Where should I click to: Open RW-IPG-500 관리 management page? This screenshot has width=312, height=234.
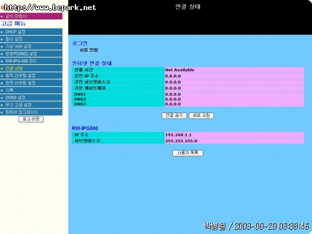click(31, 61)
